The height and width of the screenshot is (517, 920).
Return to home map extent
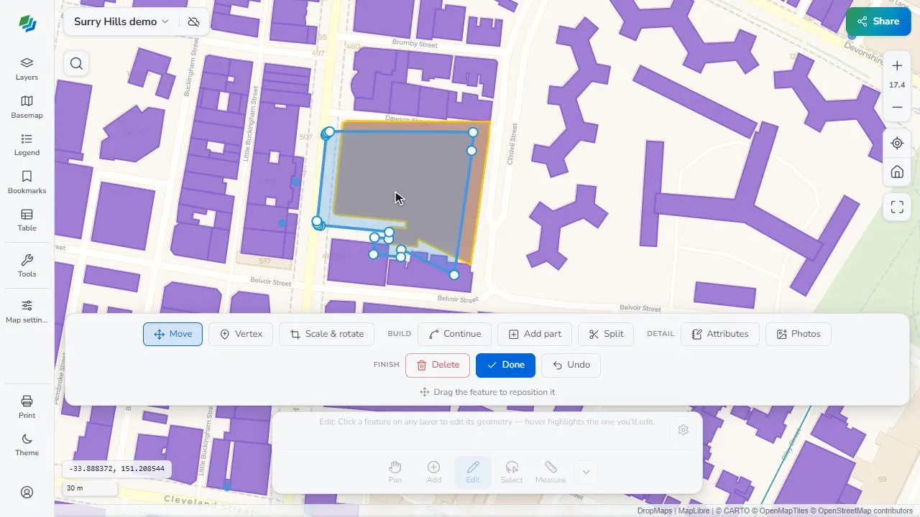click(x=897, y=172)
